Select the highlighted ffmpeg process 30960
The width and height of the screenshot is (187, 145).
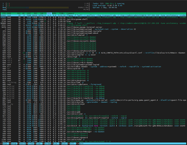pos(93,15)
